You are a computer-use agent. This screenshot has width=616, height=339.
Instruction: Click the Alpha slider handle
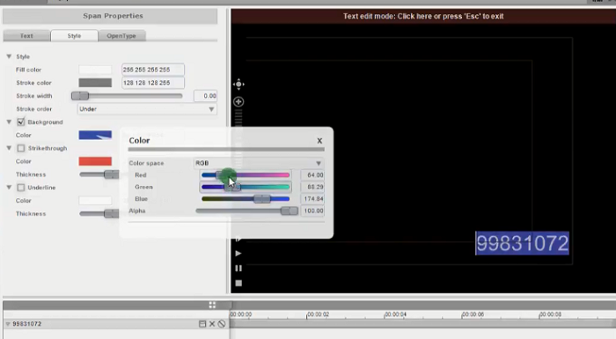tap(290, 211)
